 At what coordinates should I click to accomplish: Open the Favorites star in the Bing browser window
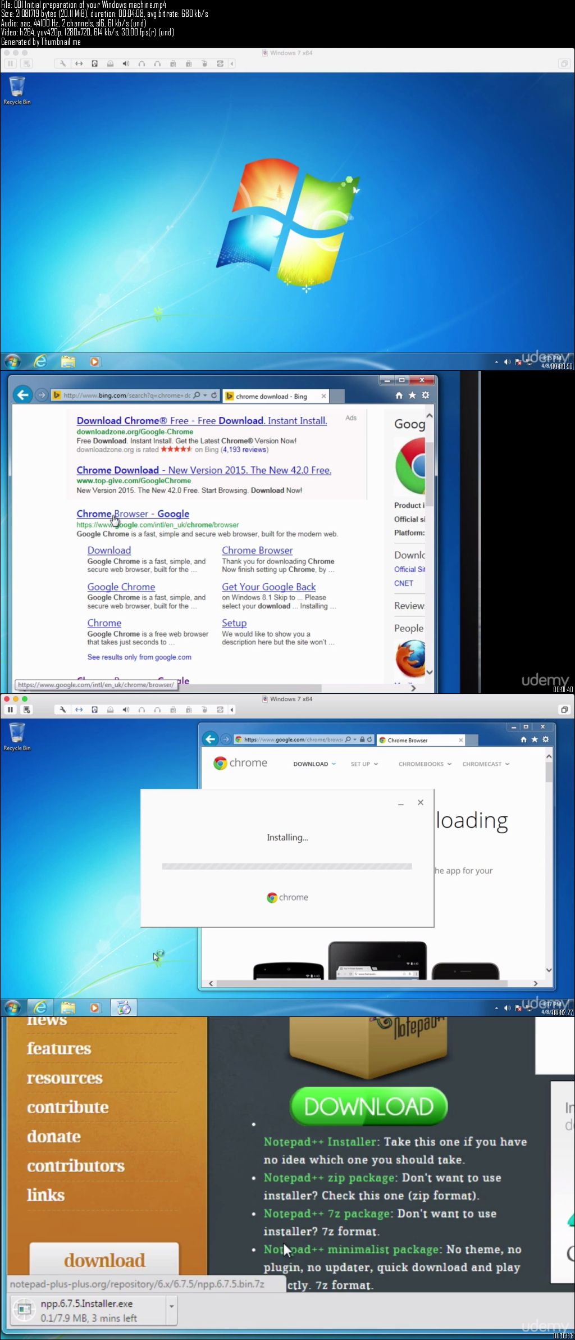coord(412,396)
